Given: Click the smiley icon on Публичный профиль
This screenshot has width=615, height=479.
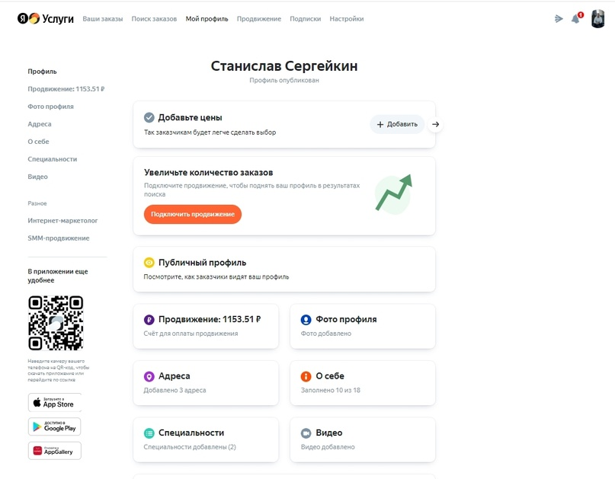Looking at the screenshot, I should pos(148,262).
